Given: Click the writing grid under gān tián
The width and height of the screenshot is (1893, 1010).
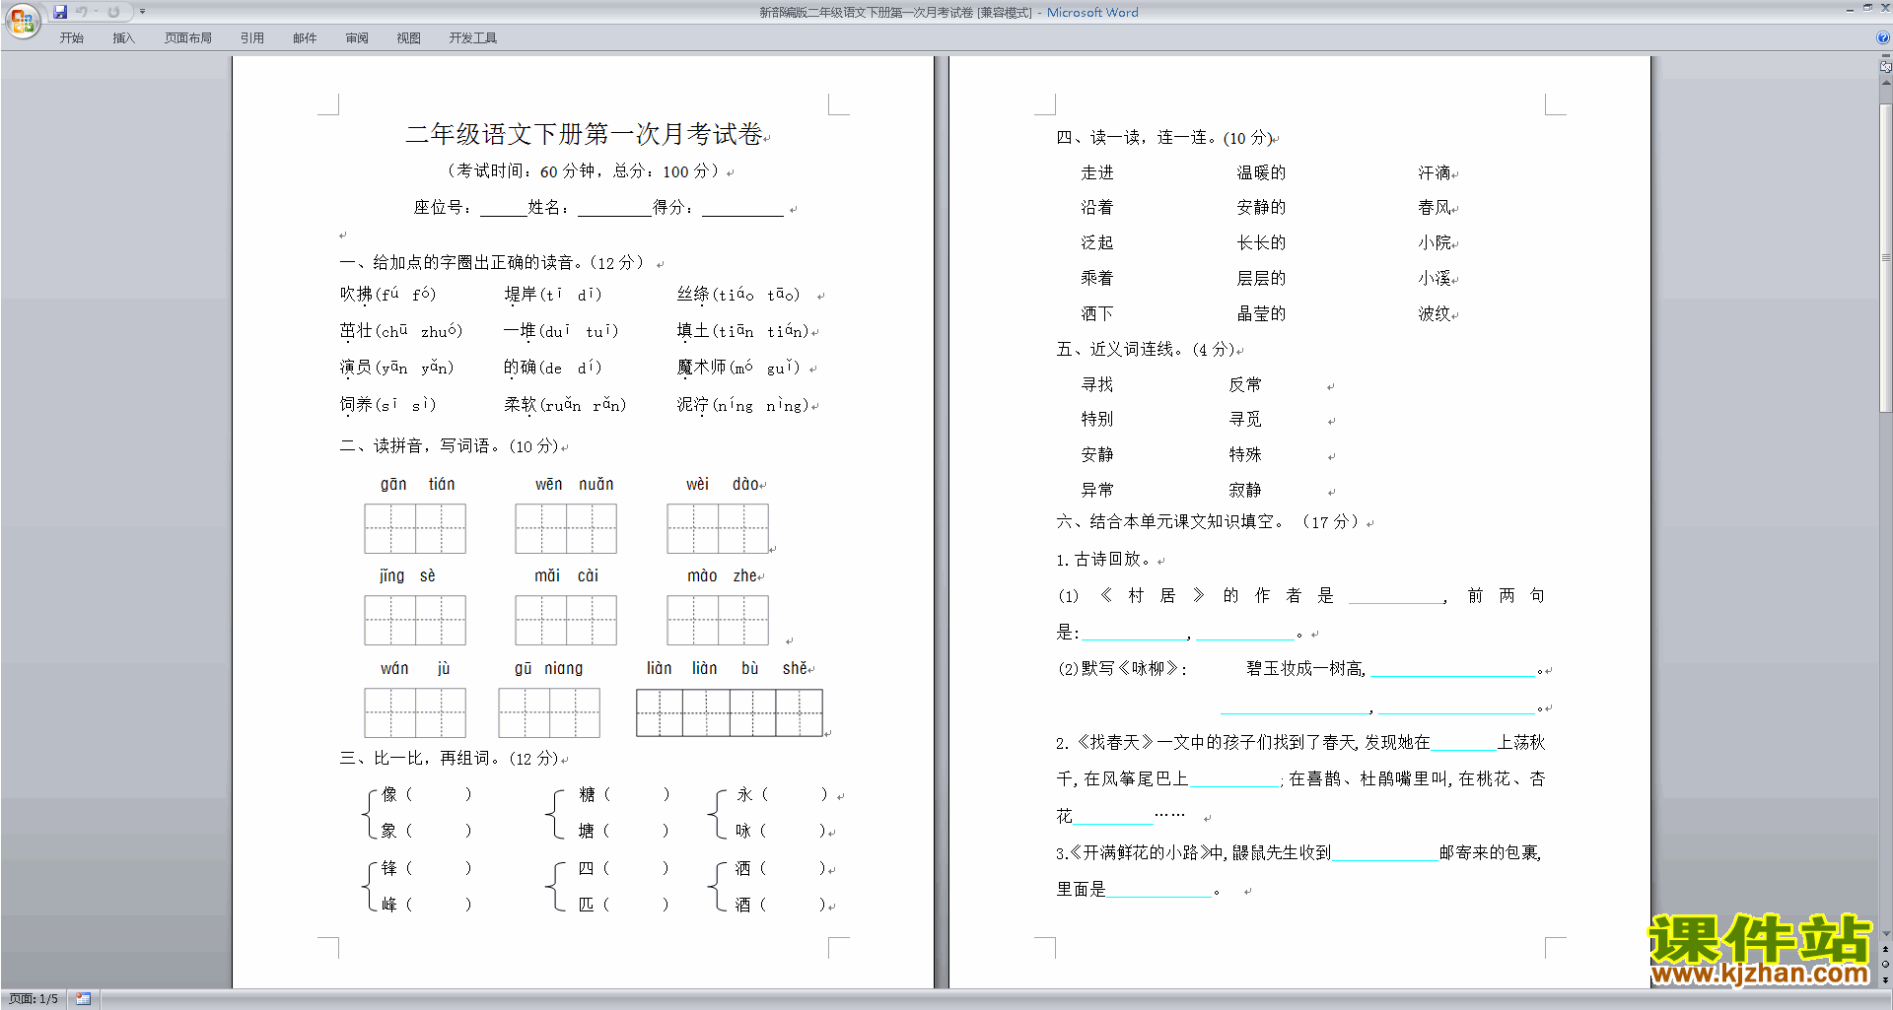Looking at the screenshot, I should (415, 528).
